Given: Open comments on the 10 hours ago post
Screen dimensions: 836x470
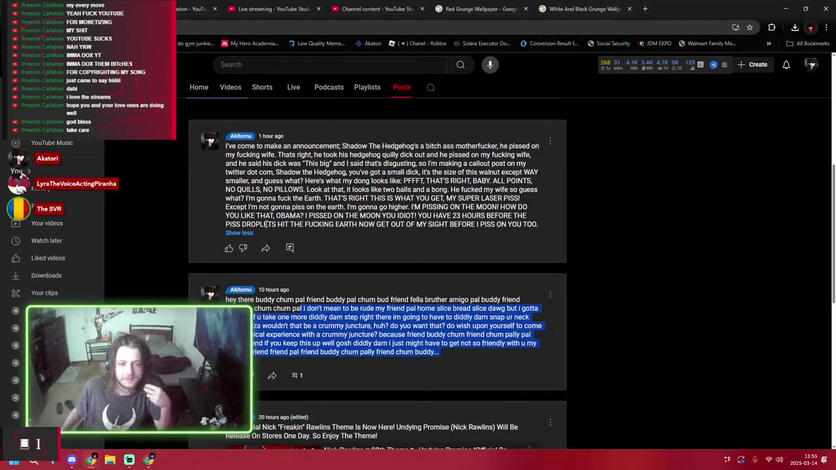Looking at the screenshot, I should tap(297, 375).
